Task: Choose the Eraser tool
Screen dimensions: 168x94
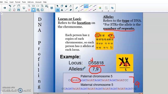Action: pyautogui.click(x=71, y=10)
